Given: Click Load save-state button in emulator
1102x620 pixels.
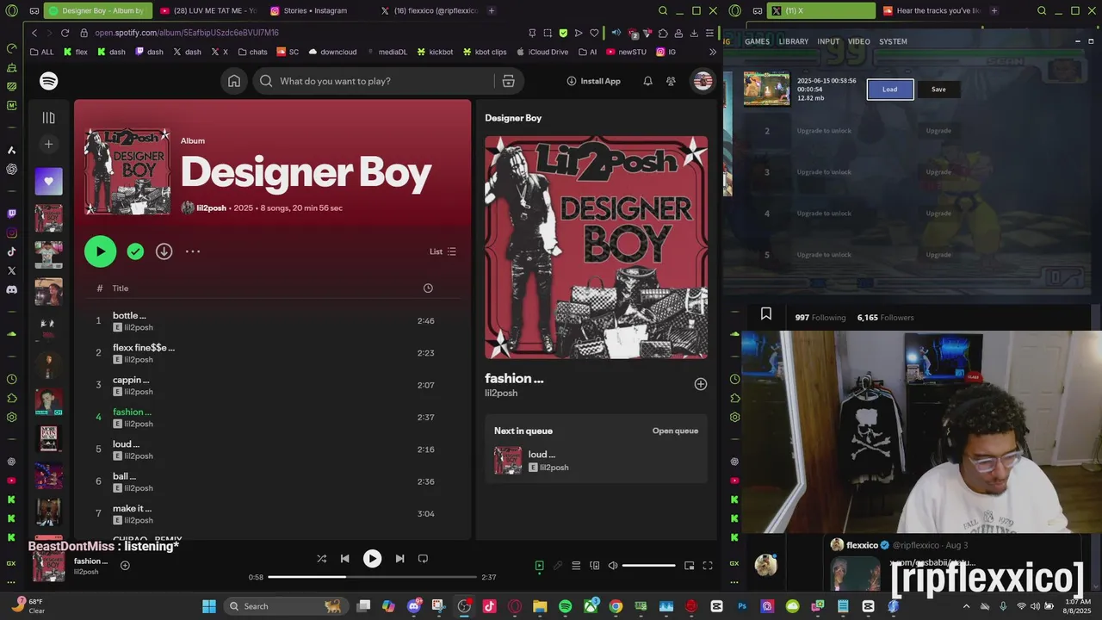Looking at the screenshot, I should pos(890,90).
